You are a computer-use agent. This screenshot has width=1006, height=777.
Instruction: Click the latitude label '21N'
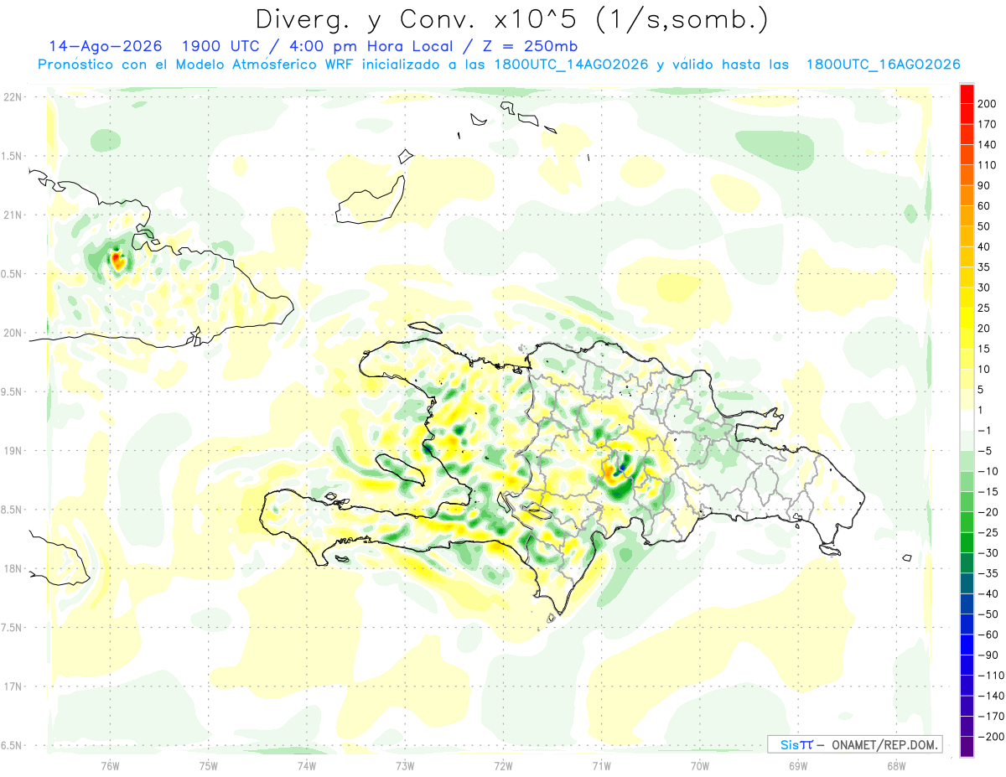13,215
